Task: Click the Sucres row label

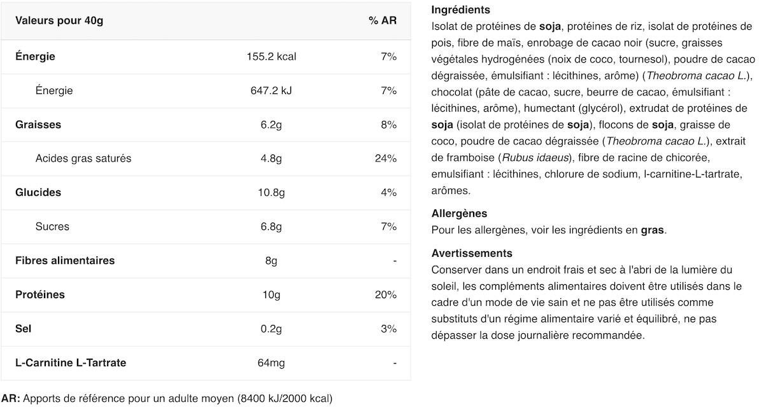Action: (x=52, y=226)
